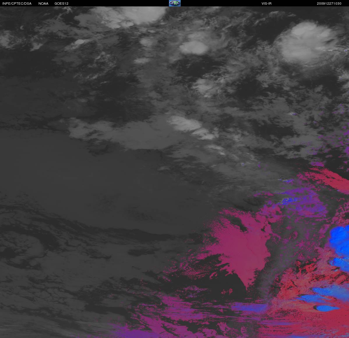
Task: Click the INPE/CPTEC/DSA header text
Action: (17, 3)
